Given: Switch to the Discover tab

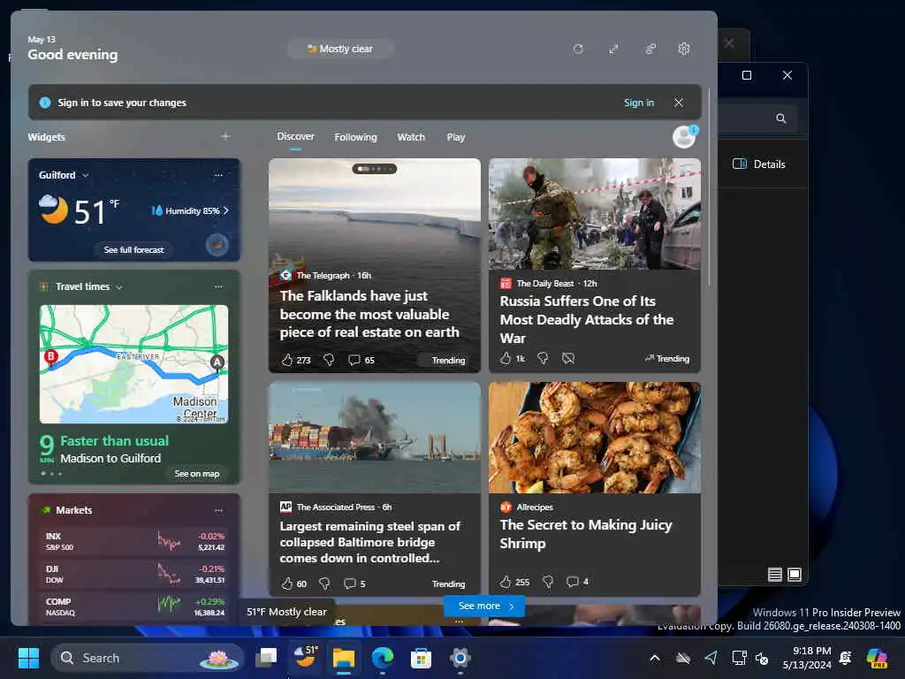Looking at the screenshot, I should coord(295,136).
